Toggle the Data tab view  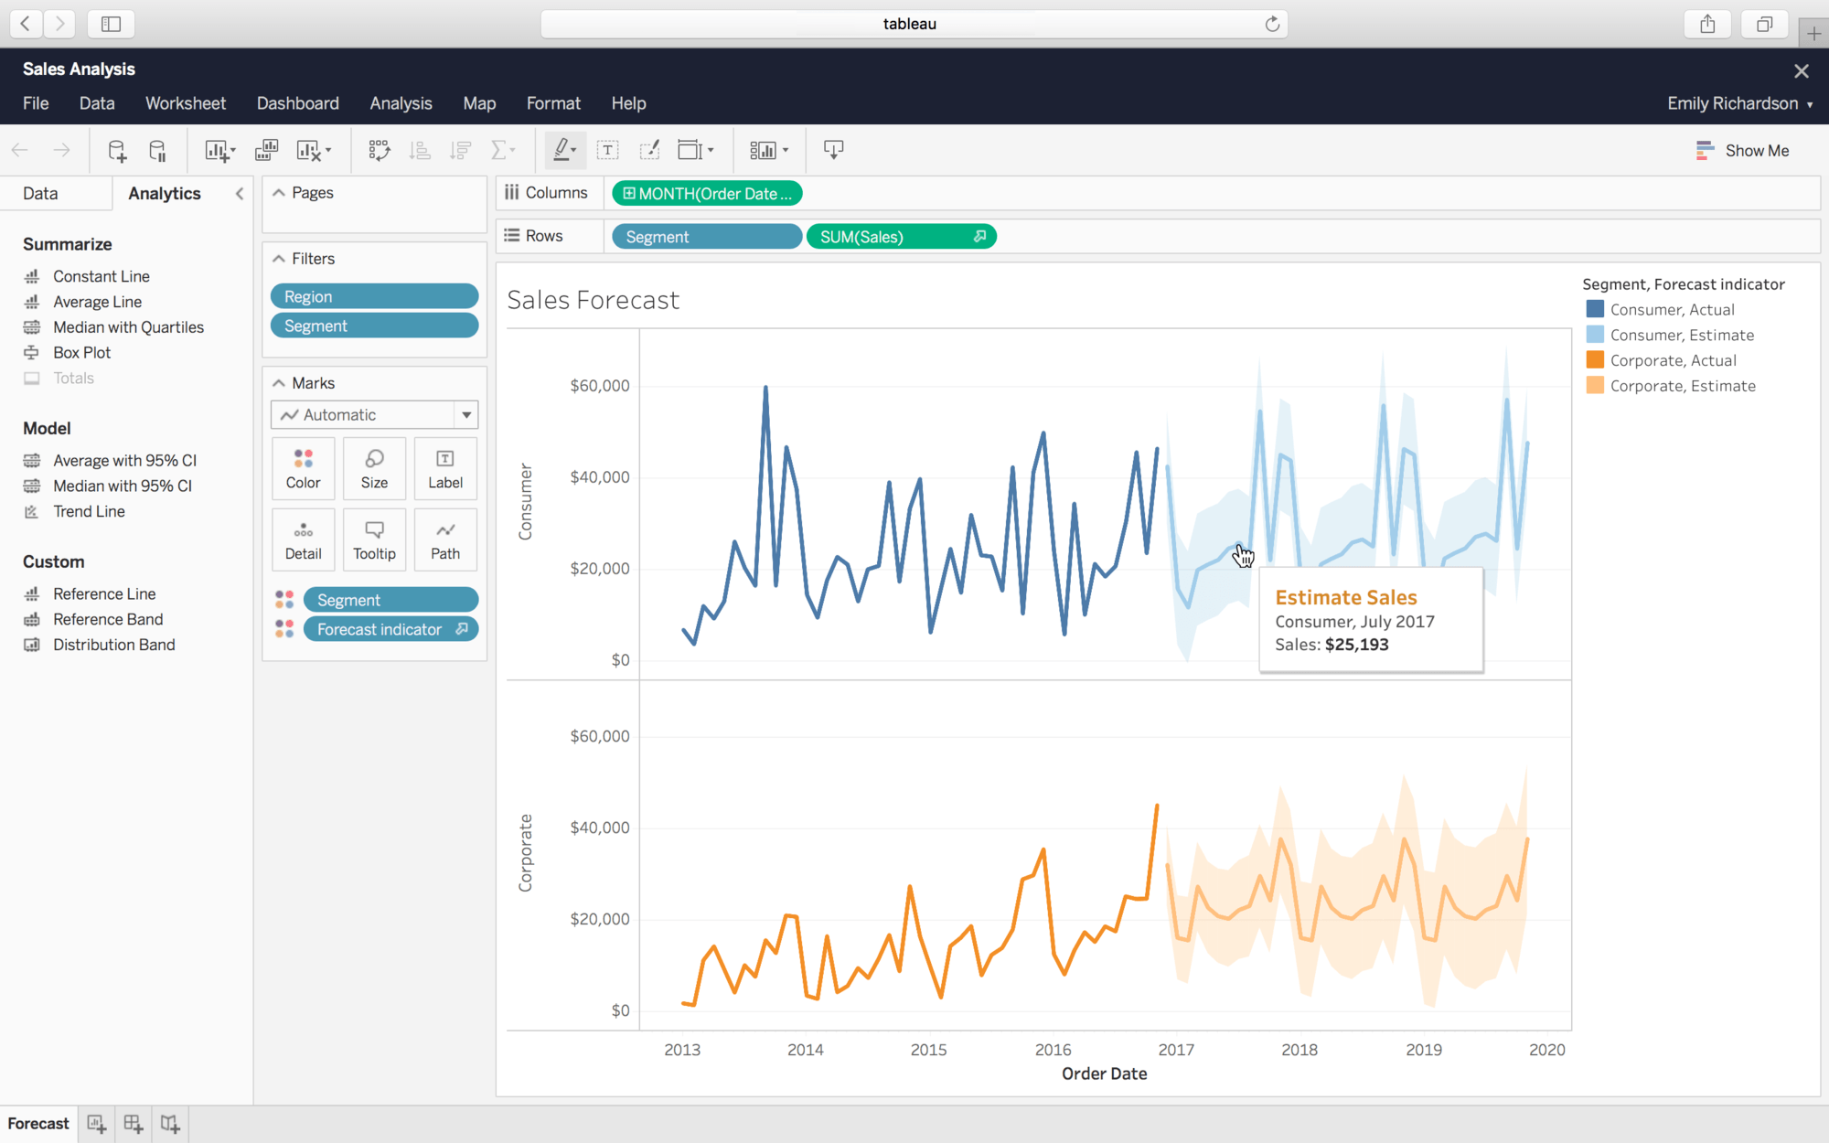click(41, 194)
